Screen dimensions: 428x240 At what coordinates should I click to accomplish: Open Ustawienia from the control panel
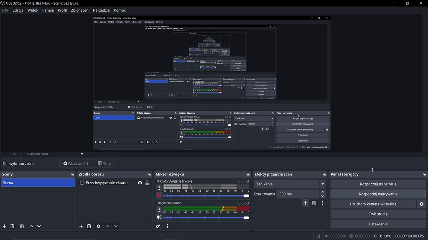point(378,224)
